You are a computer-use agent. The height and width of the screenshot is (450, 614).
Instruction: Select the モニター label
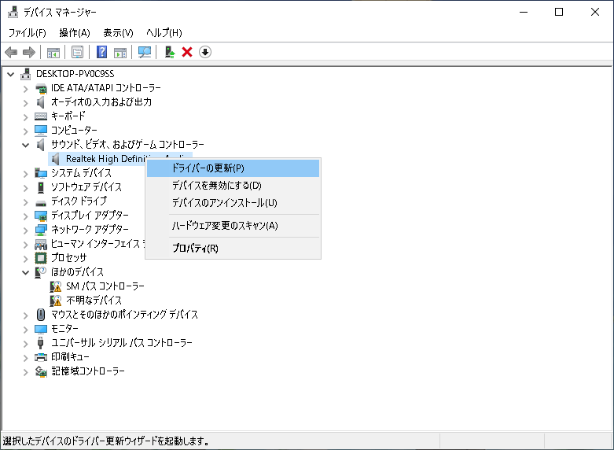tap(65, 329)
